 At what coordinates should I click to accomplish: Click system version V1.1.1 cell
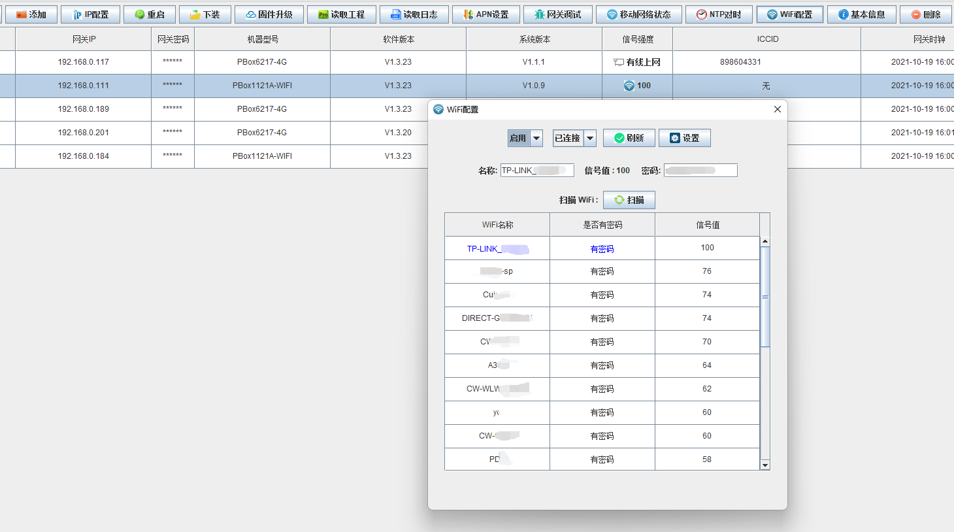[x=534, y=62]
